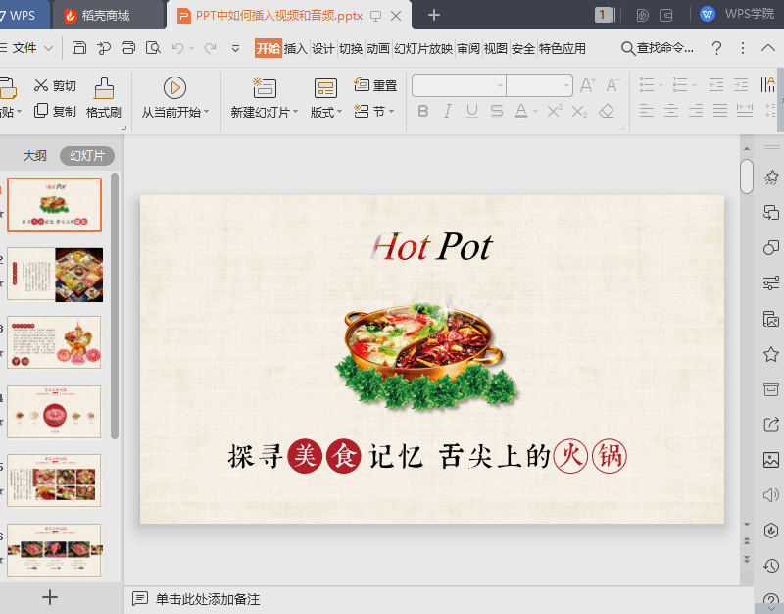Viewport: 784px width, 614px height.
Task: Open bullet list dropdown arrow
Action: (x=661, y=85)
